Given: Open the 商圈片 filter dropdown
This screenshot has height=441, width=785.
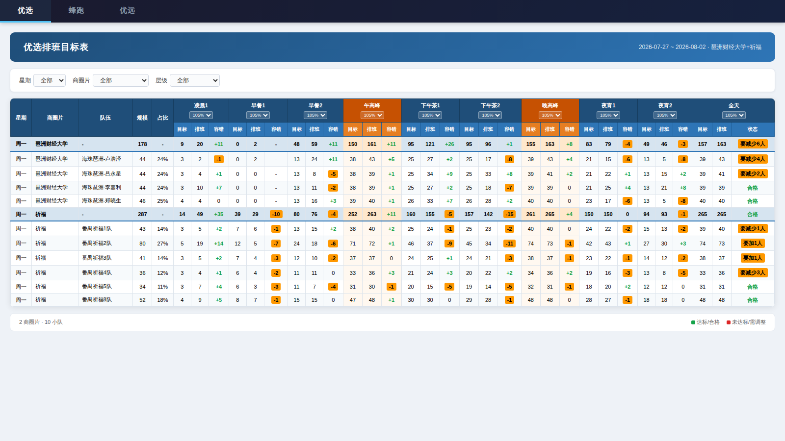Looking at the screenshot, I should 121,80.
